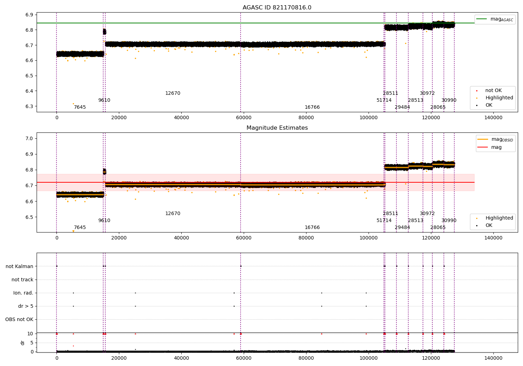Image resolution: width=523 pixels, height=366 pixels.
Task: Click obsid label 7645 in AGASC ID plot
Action: 80,107
